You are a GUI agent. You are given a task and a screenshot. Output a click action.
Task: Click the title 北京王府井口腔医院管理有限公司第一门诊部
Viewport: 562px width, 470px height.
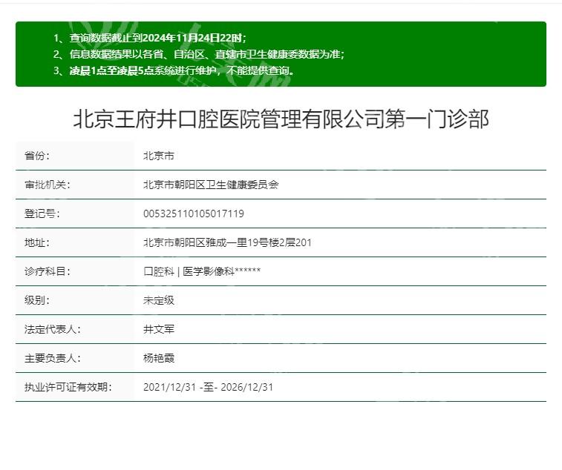281,119
